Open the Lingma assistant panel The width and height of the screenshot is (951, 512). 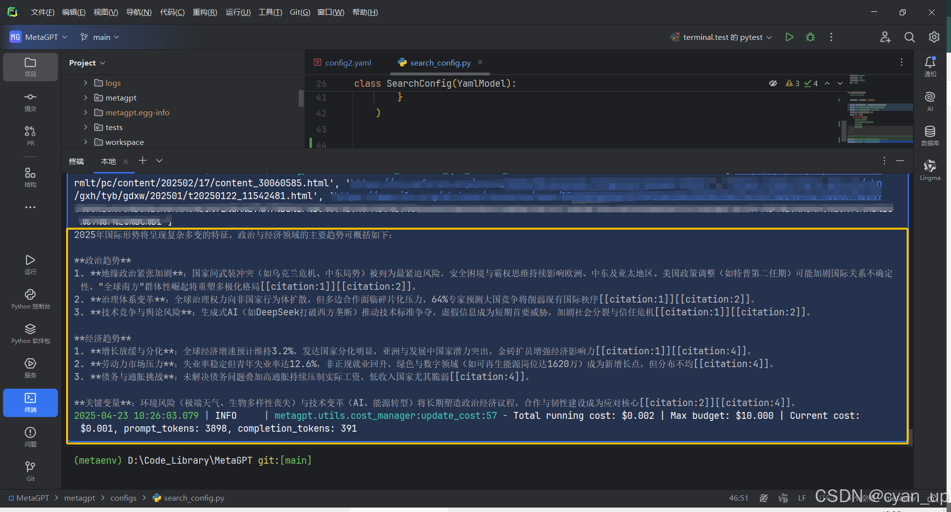coord(930,170)
